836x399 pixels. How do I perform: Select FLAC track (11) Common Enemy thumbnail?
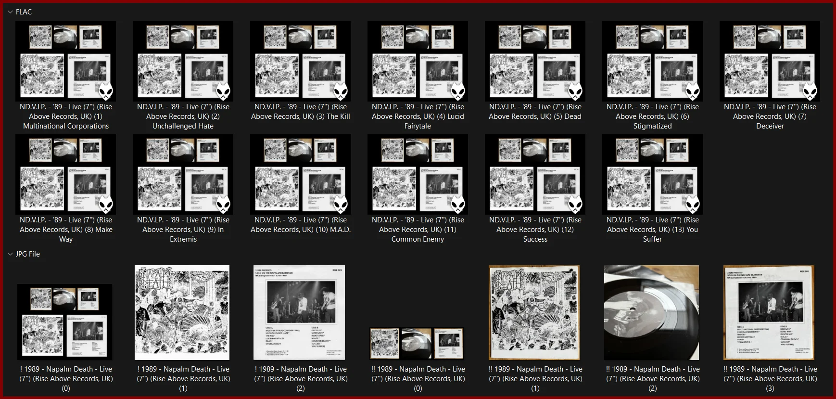[418, 174]
